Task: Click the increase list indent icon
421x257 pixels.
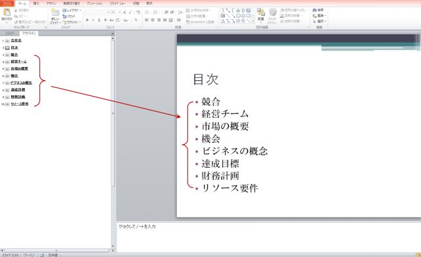Action: coord(172,12)
